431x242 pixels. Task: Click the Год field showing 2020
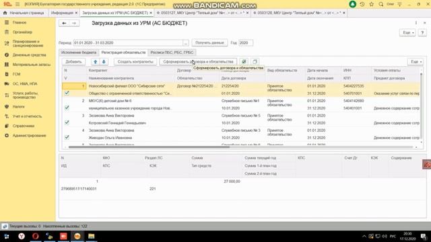tap(246, 43)
